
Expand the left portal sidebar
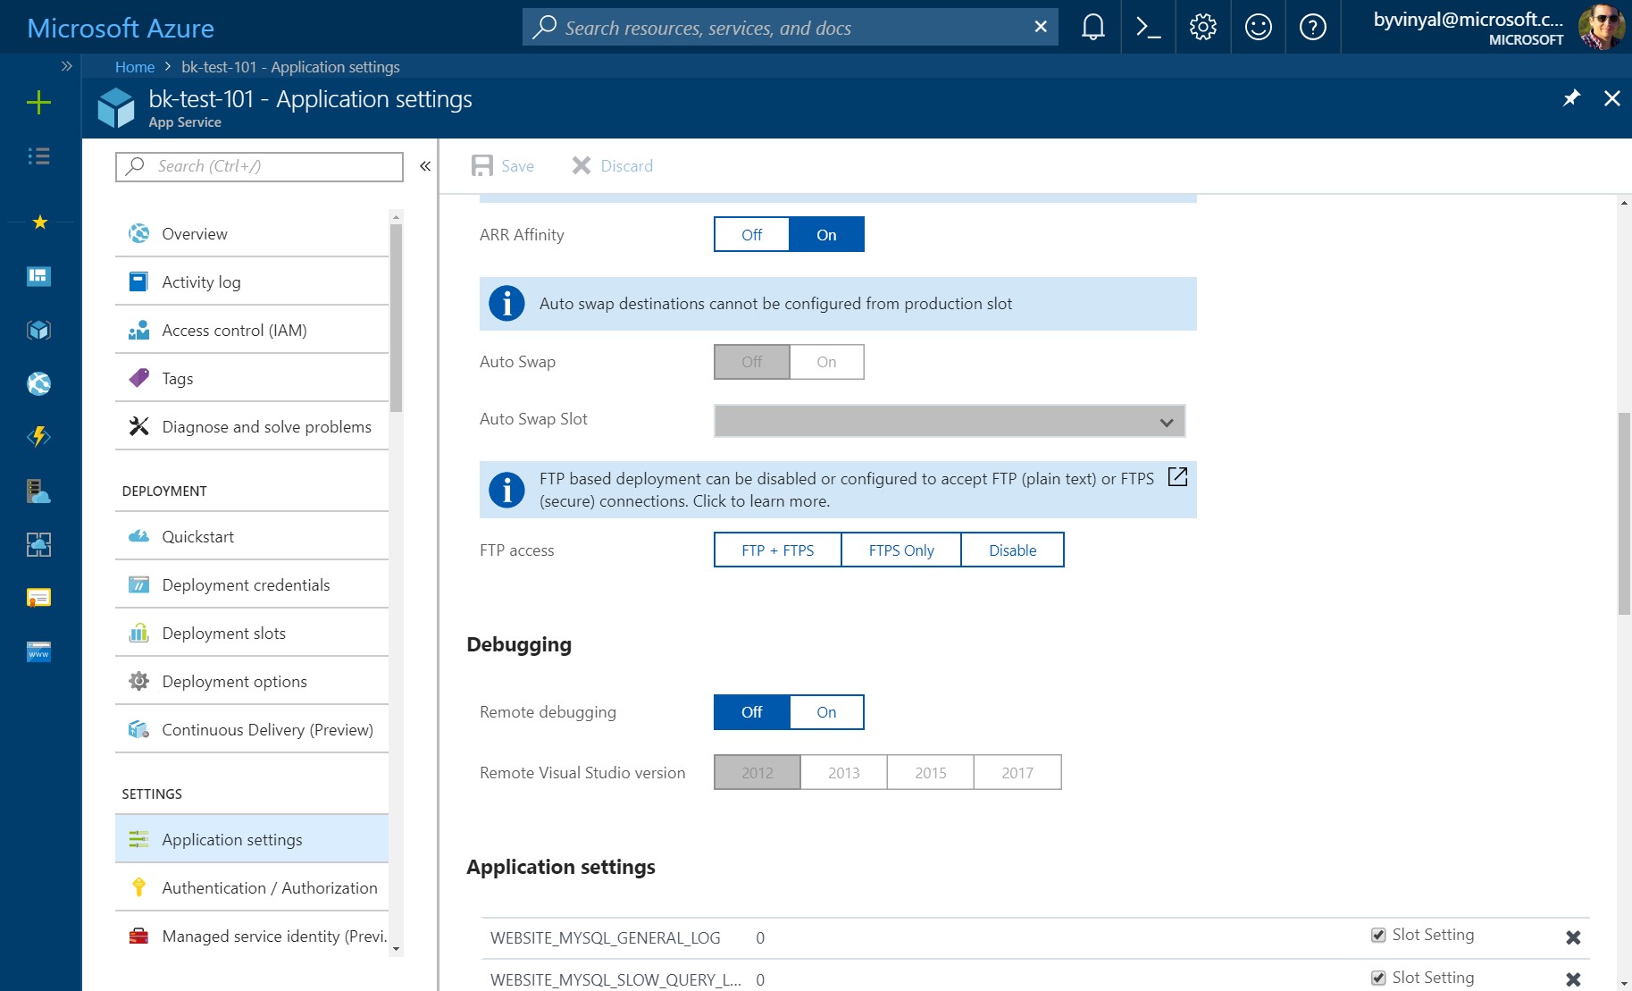click(66, 66)
